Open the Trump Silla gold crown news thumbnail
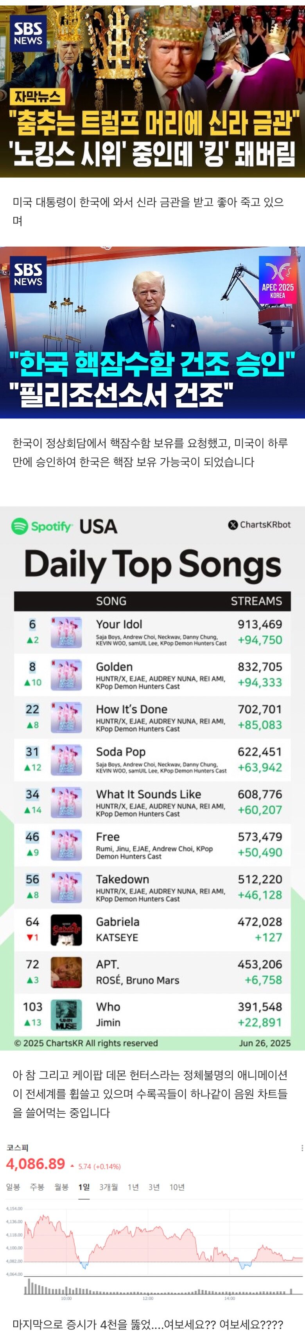Screen dimensions: 305x1333 (x=152, y=88)
